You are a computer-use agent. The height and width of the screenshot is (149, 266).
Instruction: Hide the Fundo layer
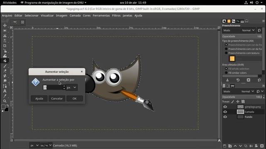(x=225, y=117)
